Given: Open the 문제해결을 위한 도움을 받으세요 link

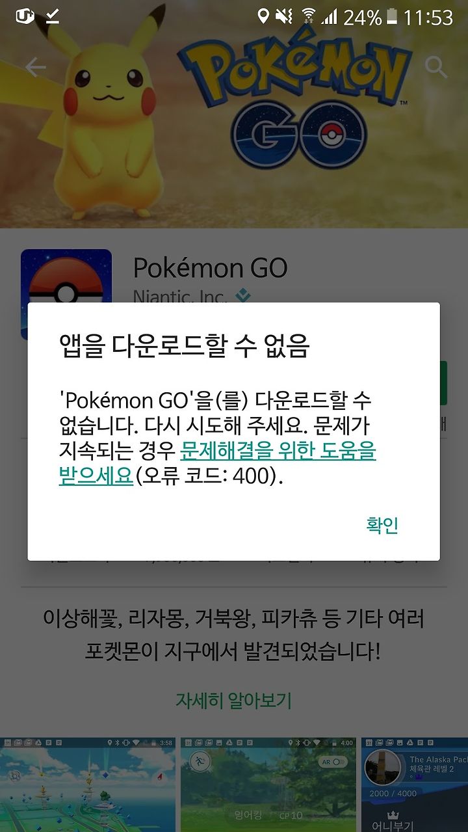Looking at the screenshot, I should point(217,463).
